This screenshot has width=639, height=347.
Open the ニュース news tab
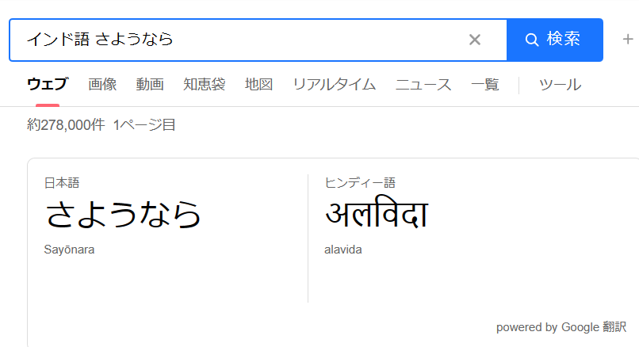pos(423,85)
